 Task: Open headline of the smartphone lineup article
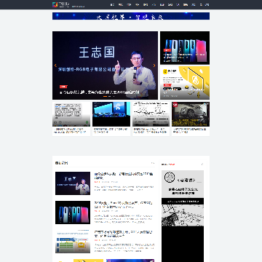click(x=124, y=205)
